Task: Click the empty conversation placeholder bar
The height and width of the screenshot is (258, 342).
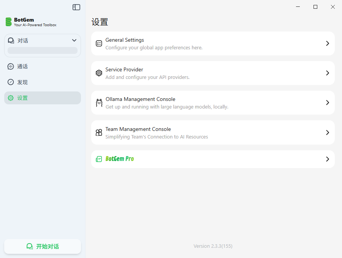Action: tap(43, 50)
